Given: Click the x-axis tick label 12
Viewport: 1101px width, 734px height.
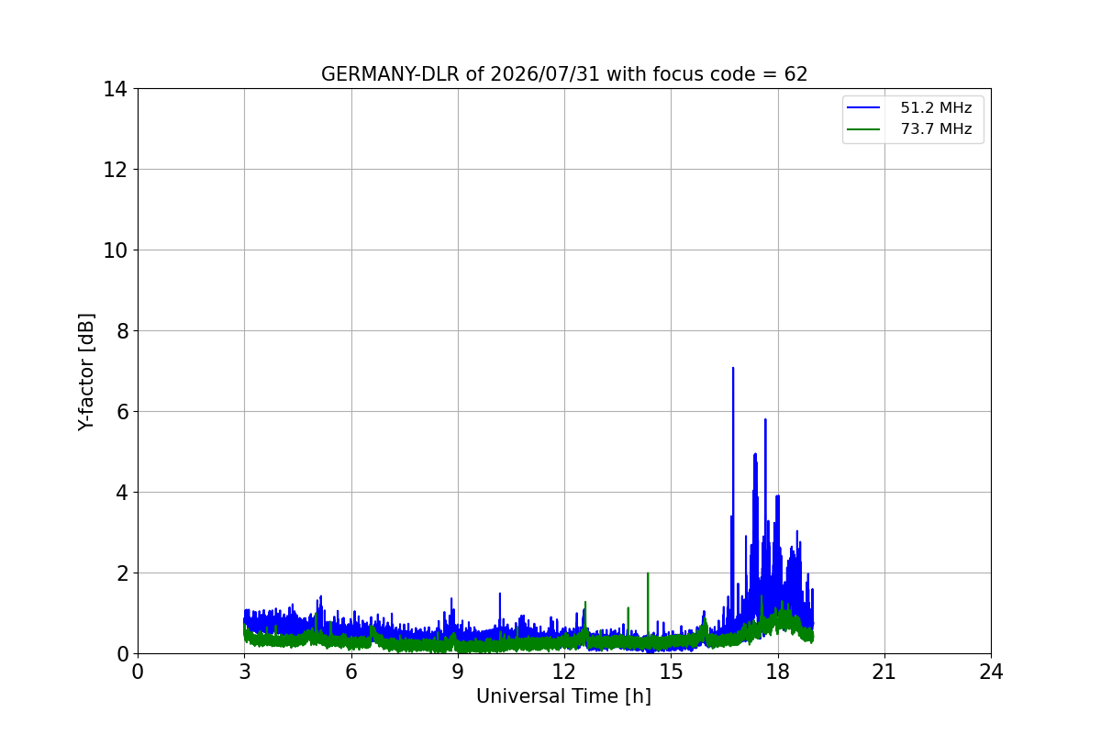Looking at the screenshot, I should coord(564,672).
